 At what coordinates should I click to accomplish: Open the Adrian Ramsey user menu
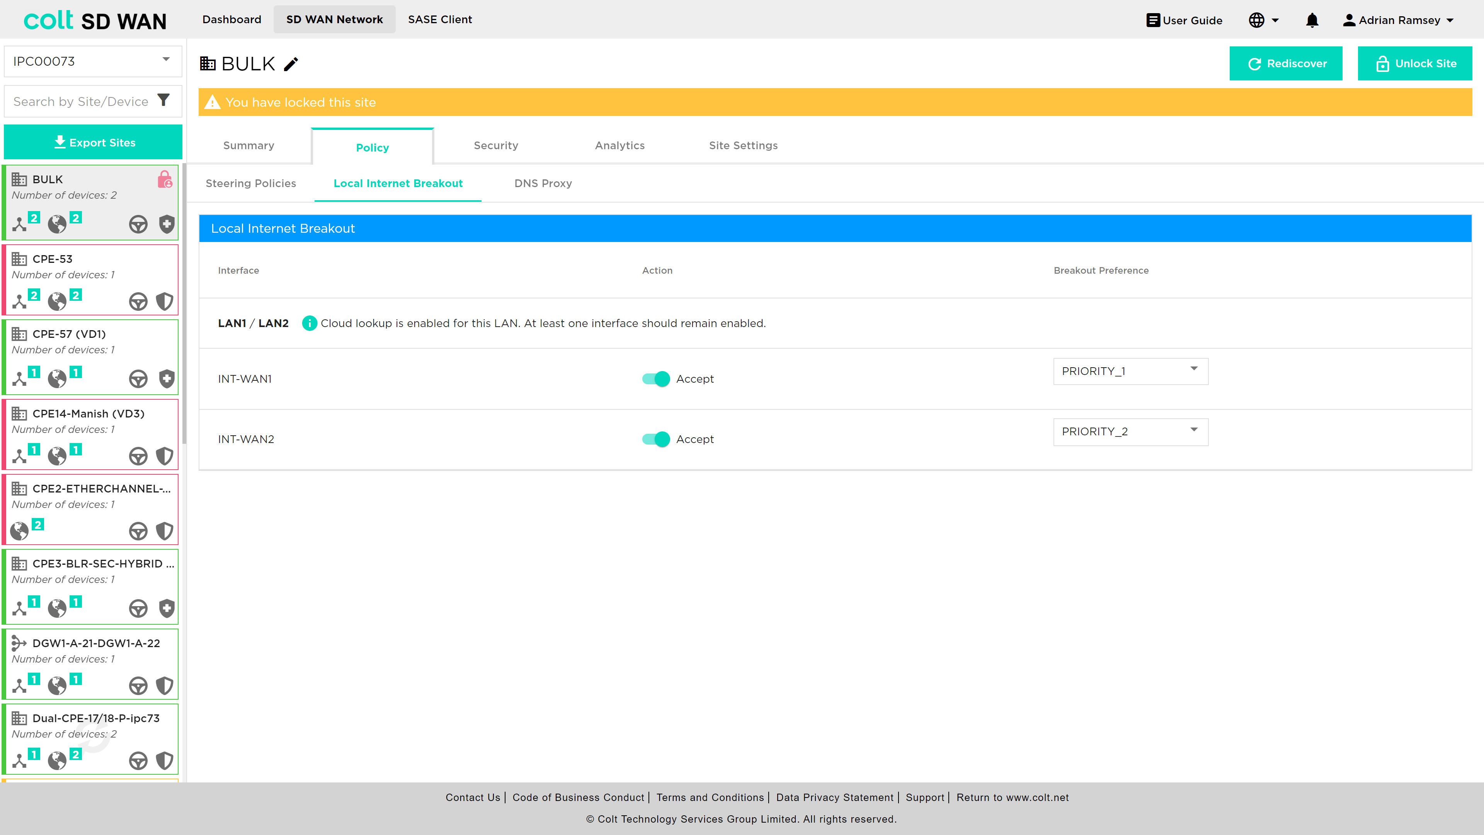click(x=1398, y=20)
